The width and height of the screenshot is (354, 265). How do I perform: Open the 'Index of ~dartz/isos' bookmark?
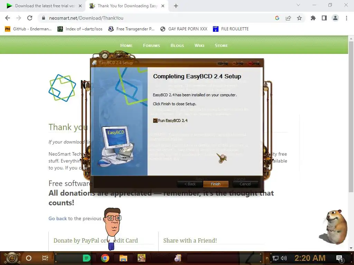click(x=80, y=29)
